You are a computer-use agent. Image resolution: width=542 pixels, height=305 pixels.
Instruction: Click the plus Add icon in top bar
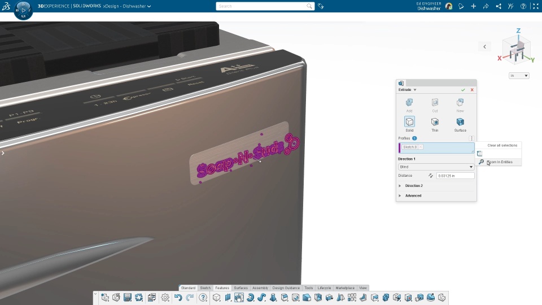tap(474, 6)
